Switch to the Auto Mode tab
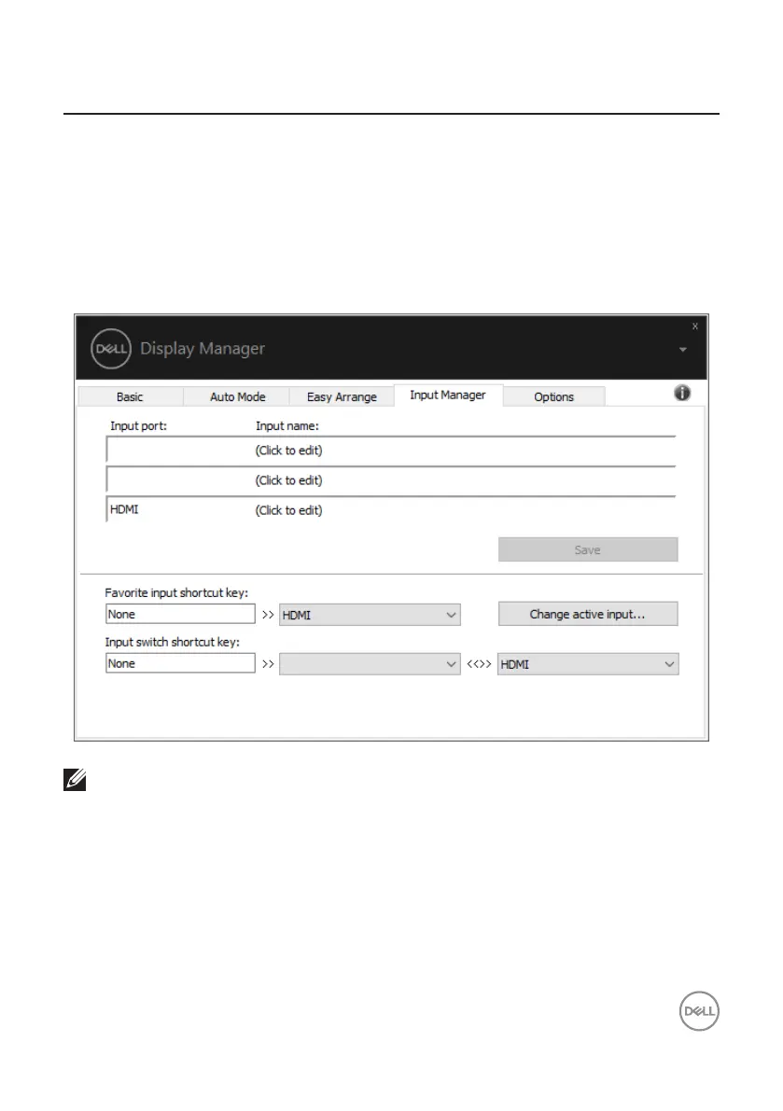The height and width of the screenshot is (1111, 783). point(237,396)
